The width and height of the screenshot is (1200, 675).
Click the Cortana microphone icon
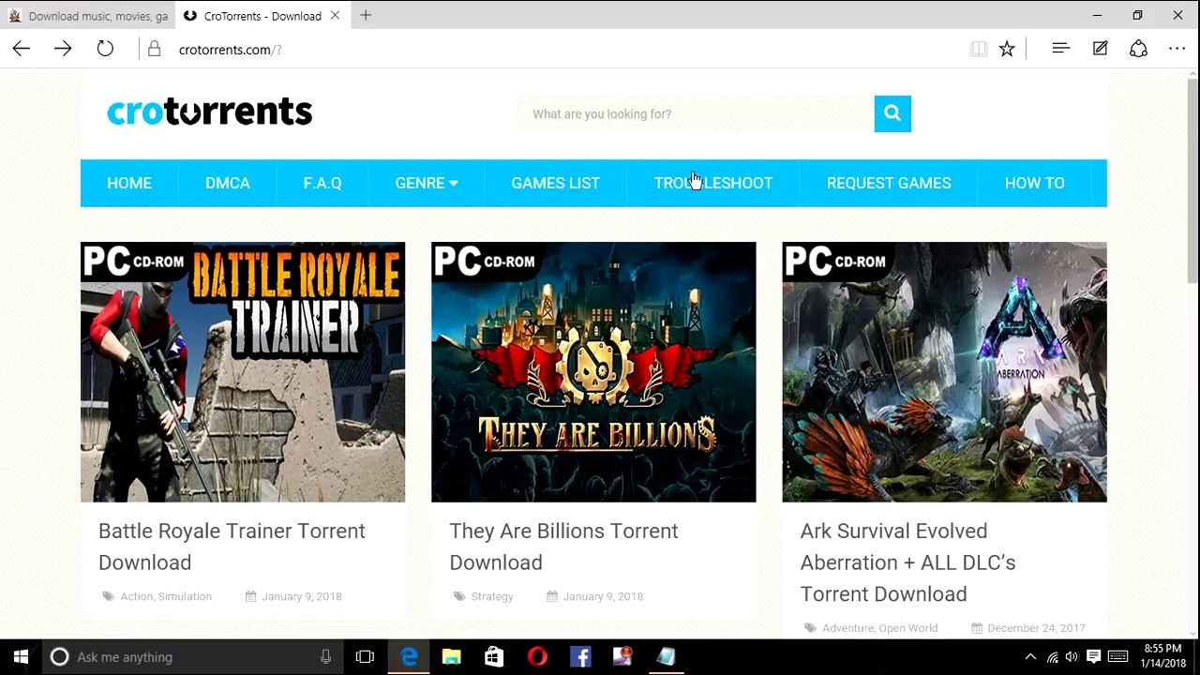click(325, 656)
